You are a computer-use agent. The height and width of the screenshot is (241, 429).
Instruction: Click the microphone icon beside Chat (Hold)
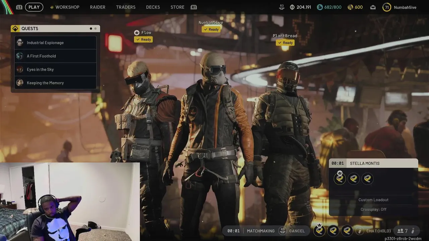click(x=360, y=231)
